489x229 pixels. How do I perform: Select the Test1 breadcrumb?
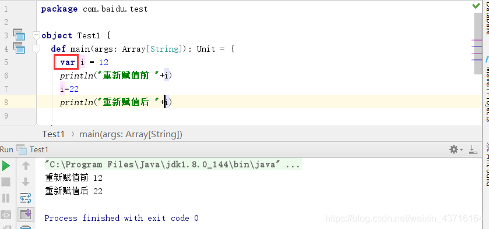(53, 134)
